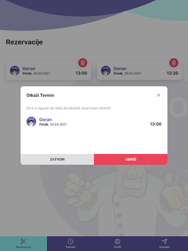This screenshot has width=188, height=251.
Task: Open the Profil tab
Action: pyautogui.click(x=117, y=244)
